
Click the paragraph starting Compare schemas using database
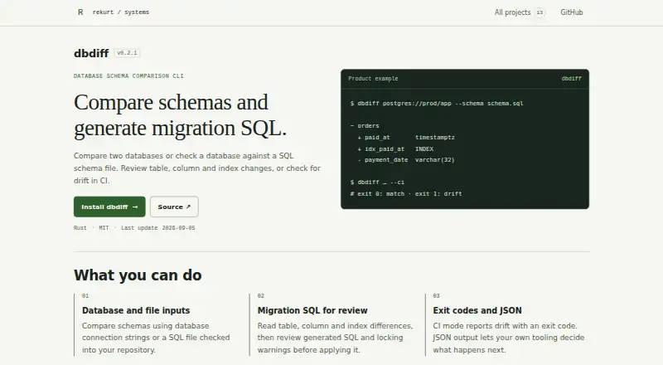(x=156, y=338)
